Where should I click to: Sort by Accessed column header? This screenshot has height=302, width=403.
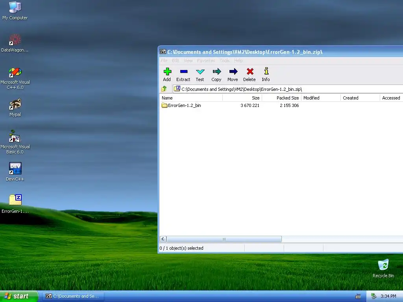tap(392, 98)
